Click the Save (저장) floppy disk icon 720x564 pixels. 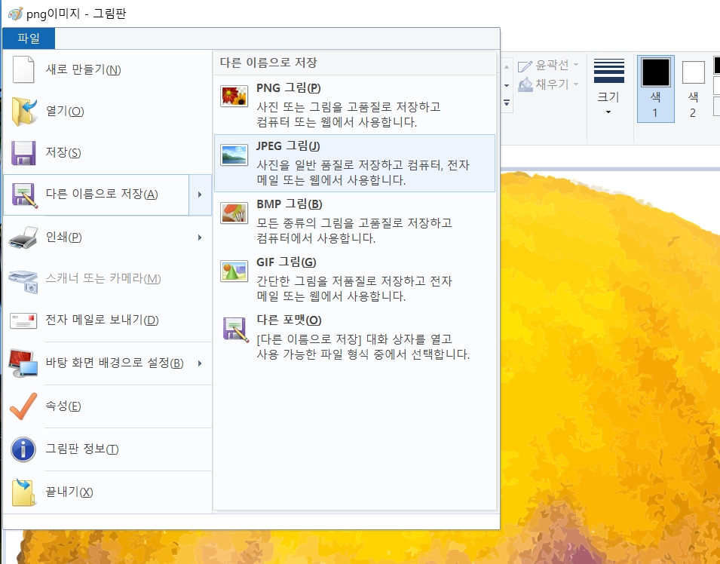point(23,152)
